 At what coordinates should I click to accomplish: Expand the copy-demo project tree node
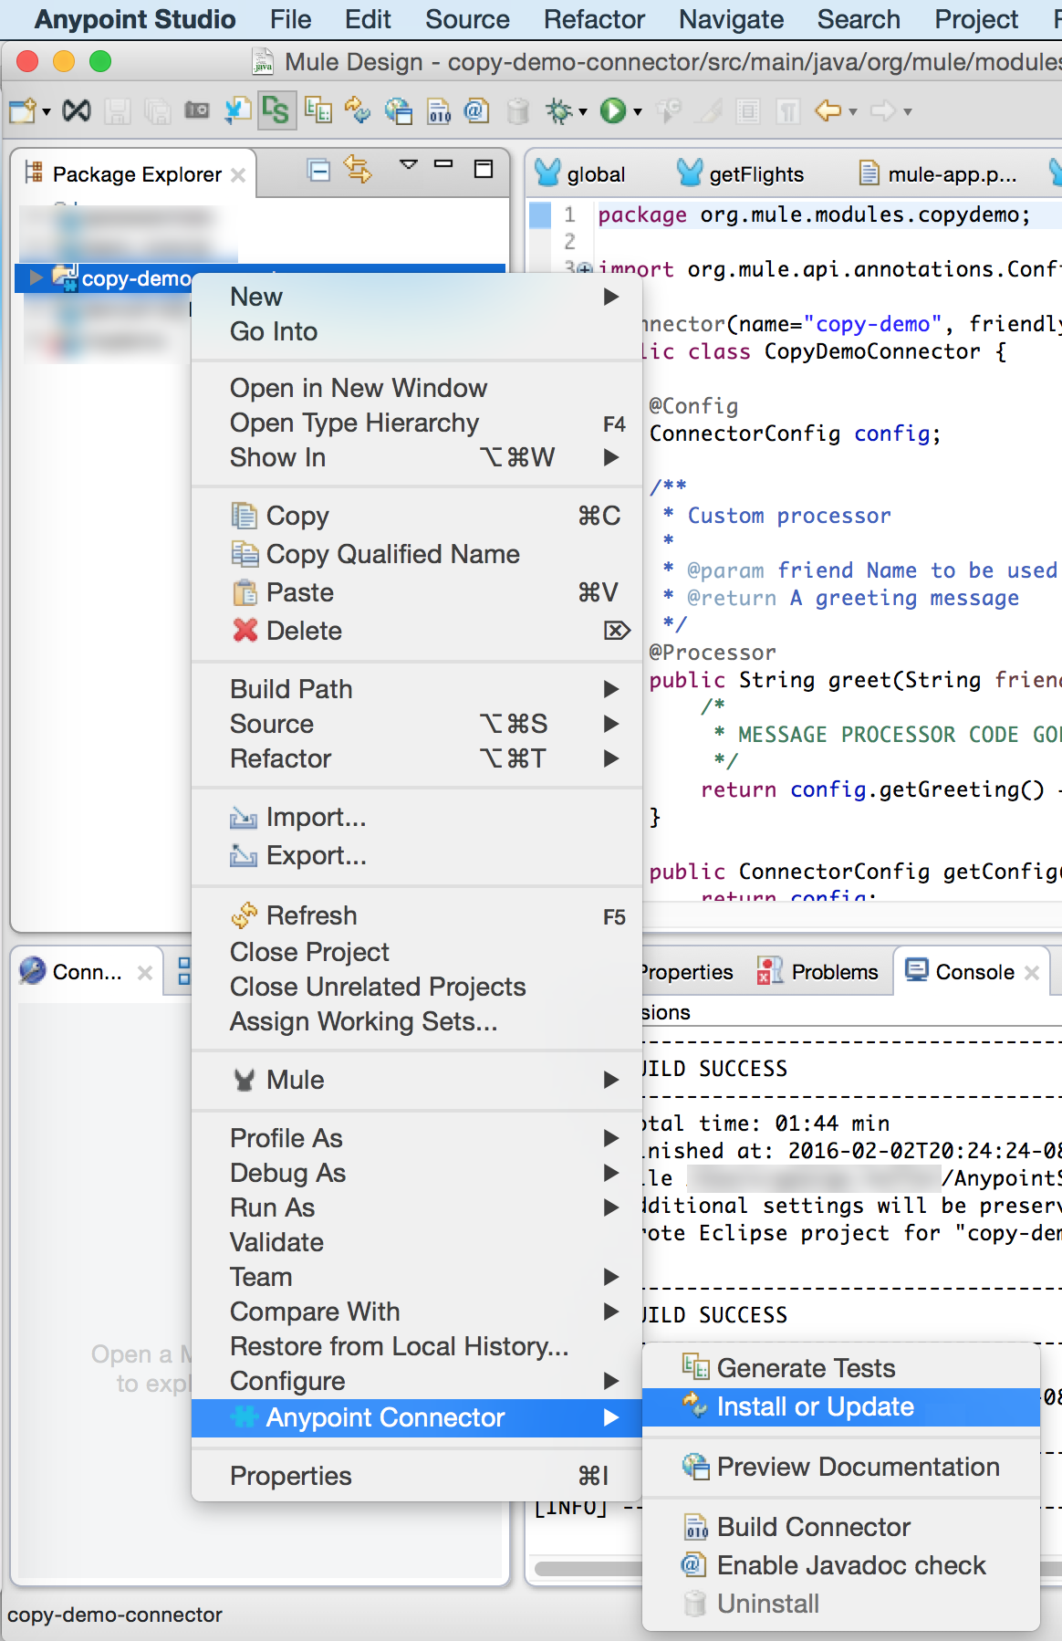coord(36,277)
